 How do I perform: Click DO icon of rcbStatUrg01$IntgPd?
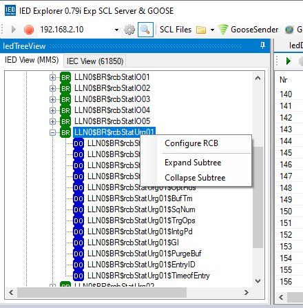[x=79, y=232]
